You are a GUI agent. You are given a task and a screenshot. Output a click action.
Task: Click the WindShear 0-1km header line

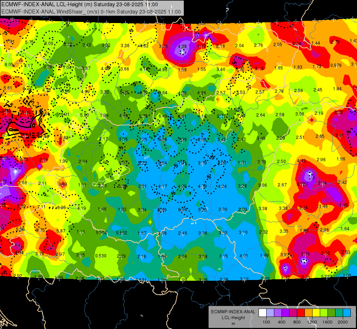click(91, 12)
